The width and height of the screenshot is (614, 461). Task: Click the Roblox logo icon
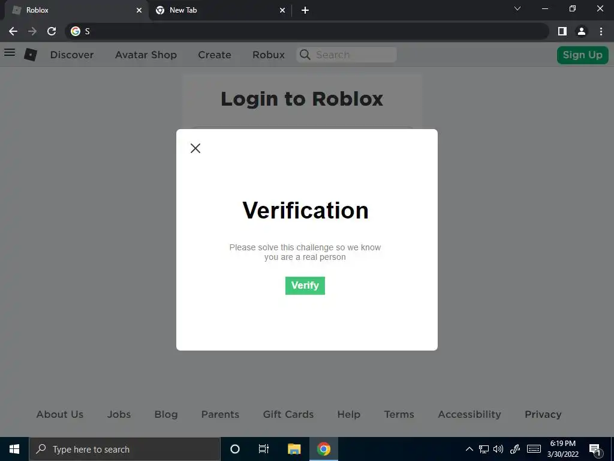[x=31, y=55]
